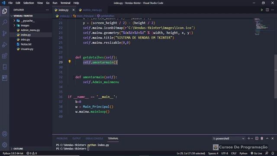
Task: Open the powershell terminal selector dropdown
Action: point(229,139)
